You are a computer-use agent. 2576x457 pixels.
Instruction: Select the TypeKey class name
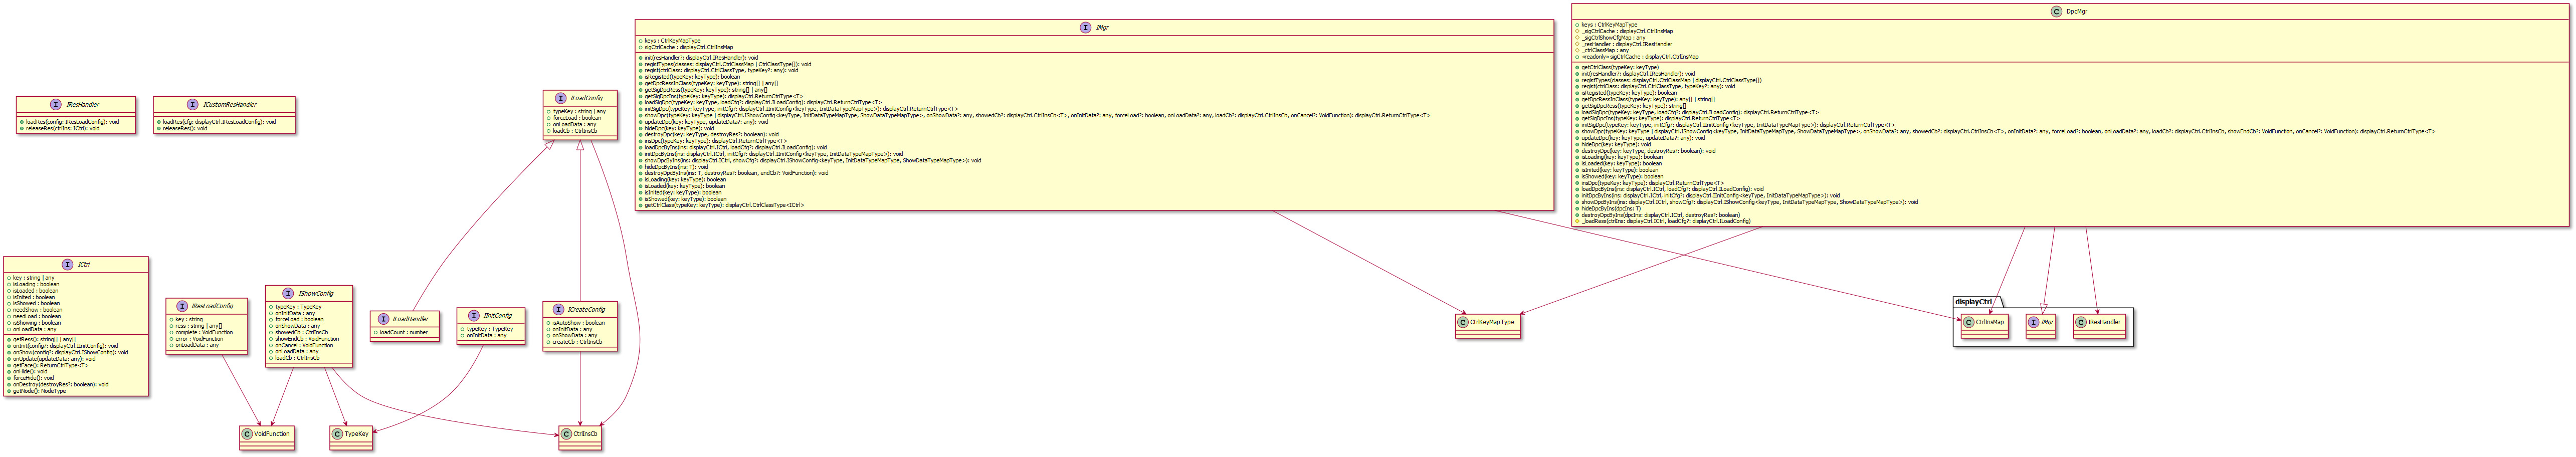point(357,434)
